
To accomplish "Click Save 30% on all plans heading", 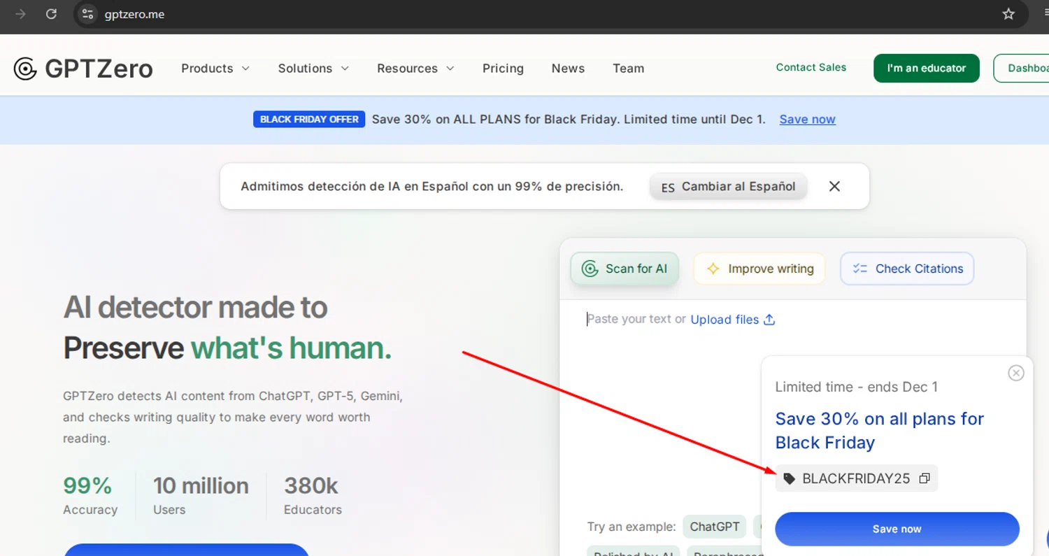I will (x=880, y=431).
